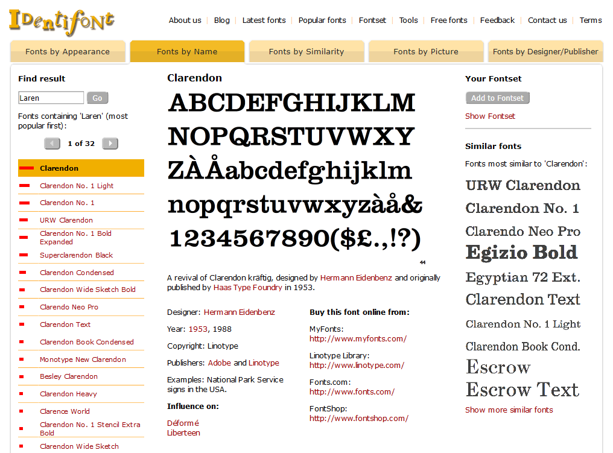Open Hermann Eidenbenz link in description
Viewport: 613px width, 453px height.
[x=356, y=277]
